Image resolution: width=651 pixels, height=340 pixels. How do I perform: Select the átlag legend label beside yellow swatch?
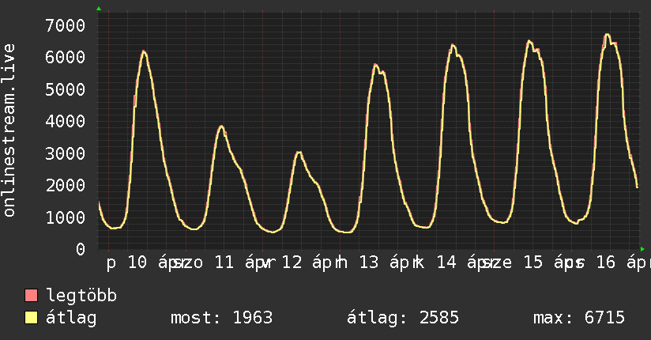71,318
